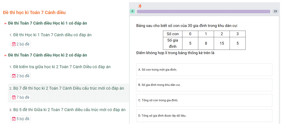Click the calendar icon beside 7 bộ đề

coord(14,97)
